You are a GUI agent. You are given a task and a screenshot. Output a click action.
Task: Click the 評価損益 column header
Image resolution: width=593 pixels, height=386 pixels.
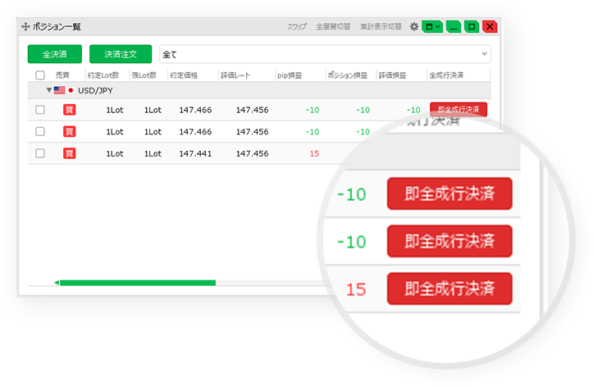393,75
